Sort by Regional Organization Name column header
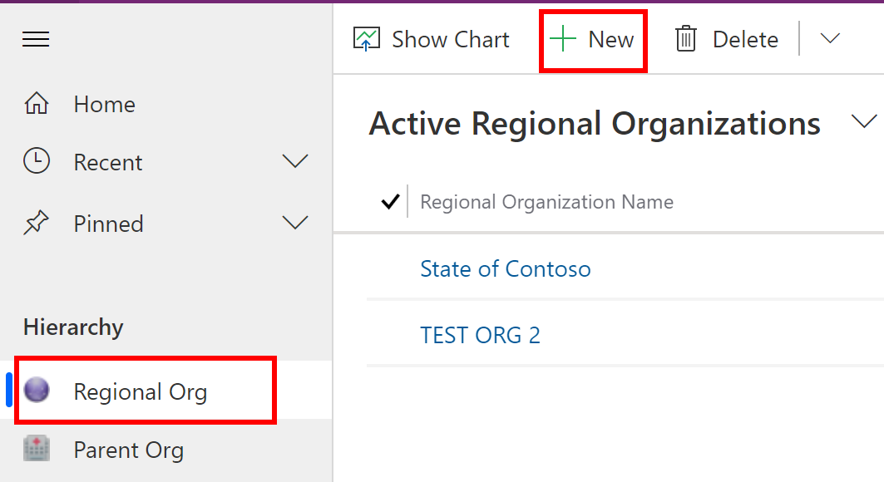Viewport: 884px width, 482px height. pyautogui.click(x=547, y=202)
